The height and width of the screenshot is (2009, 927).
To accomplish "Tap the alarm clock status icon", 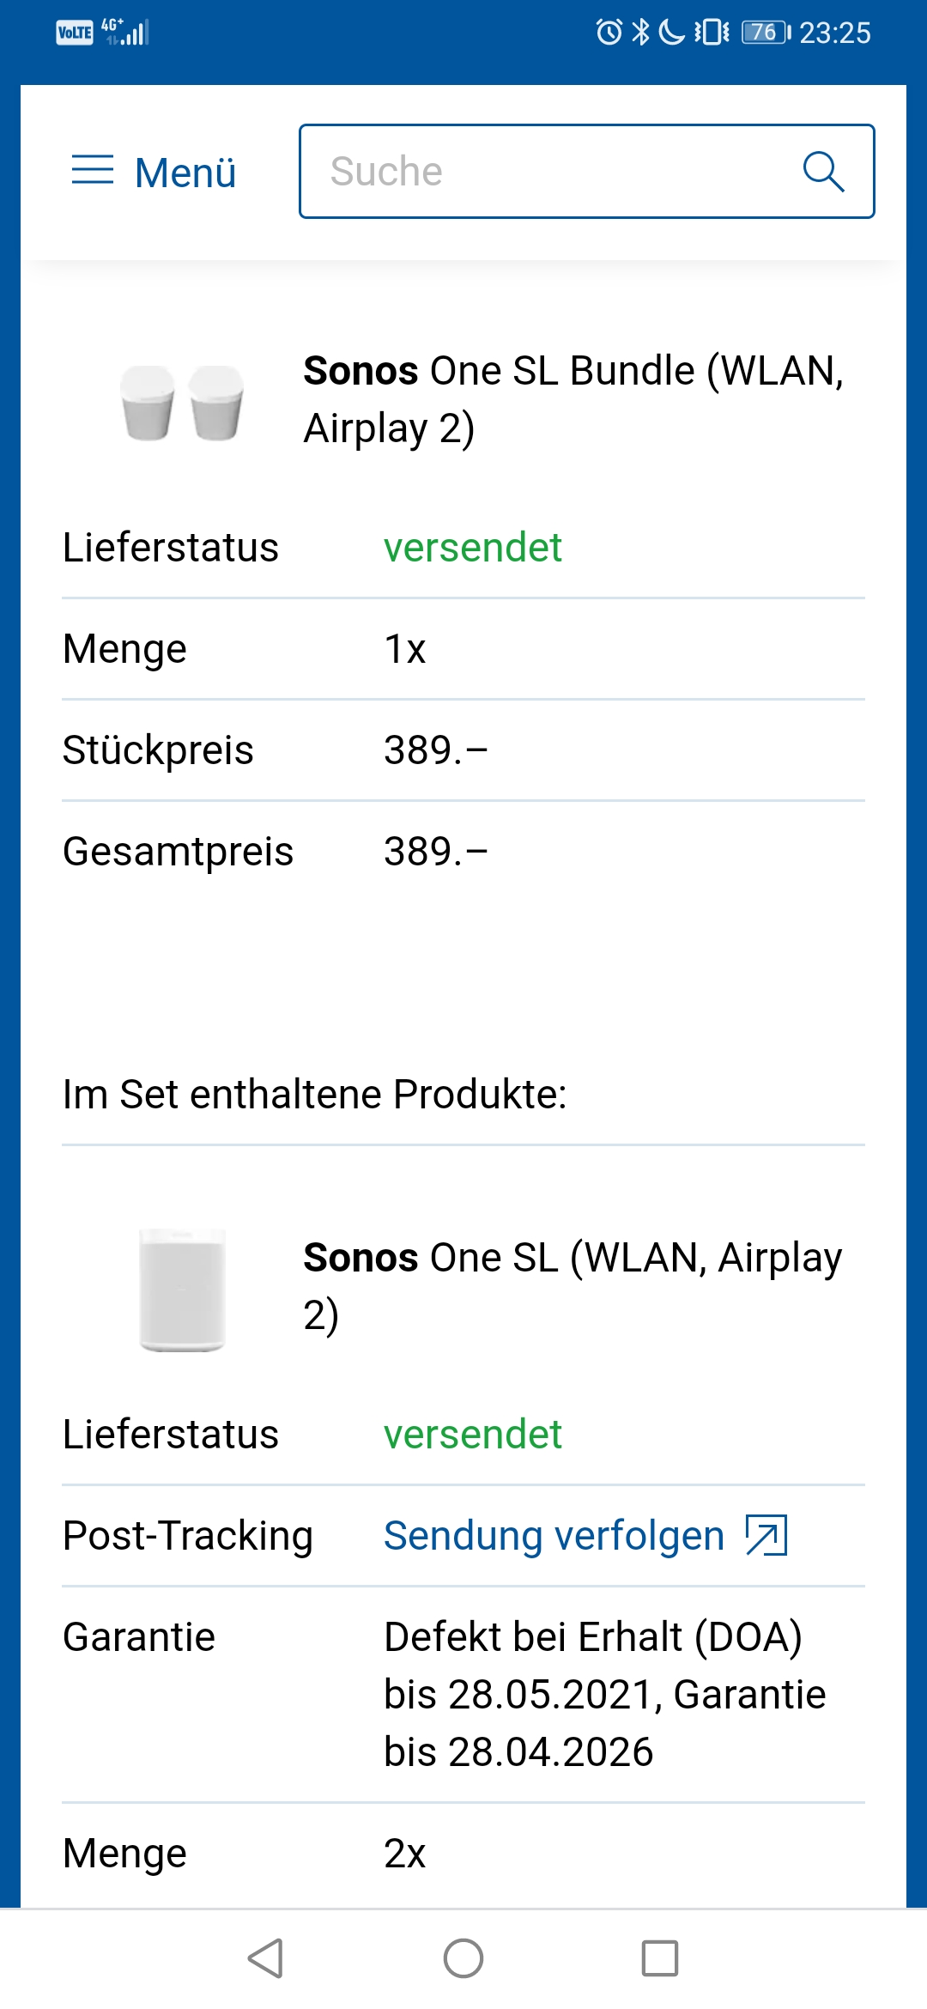I will pos(609,33).
